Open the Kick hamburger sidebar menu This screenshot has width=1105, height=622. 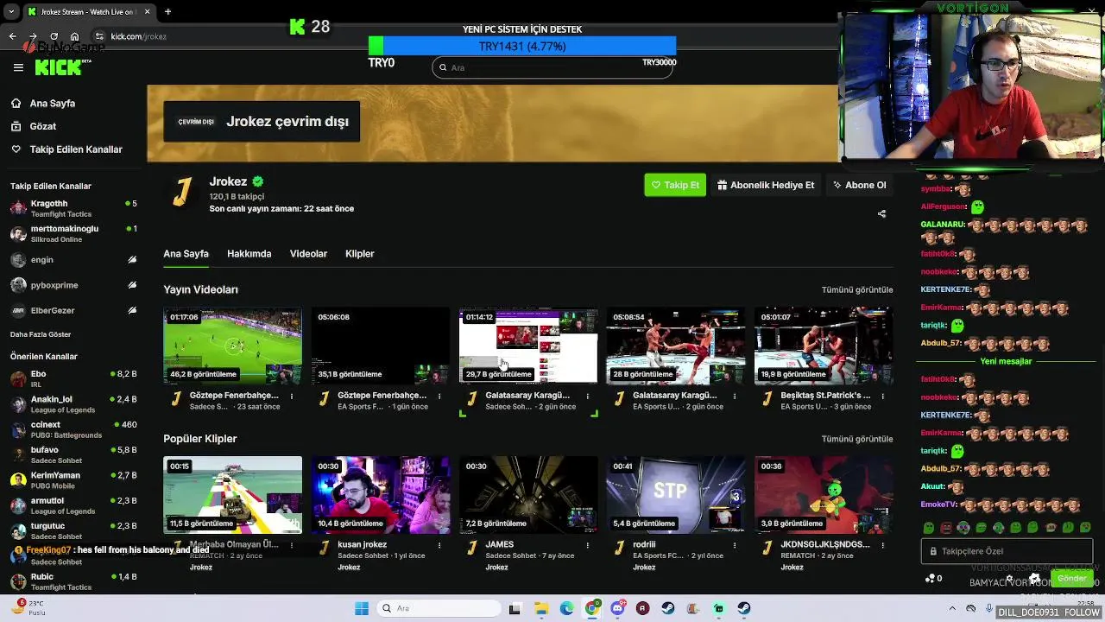point(18,67)
